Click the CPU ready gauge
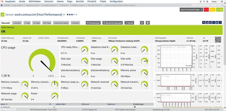 84,49
